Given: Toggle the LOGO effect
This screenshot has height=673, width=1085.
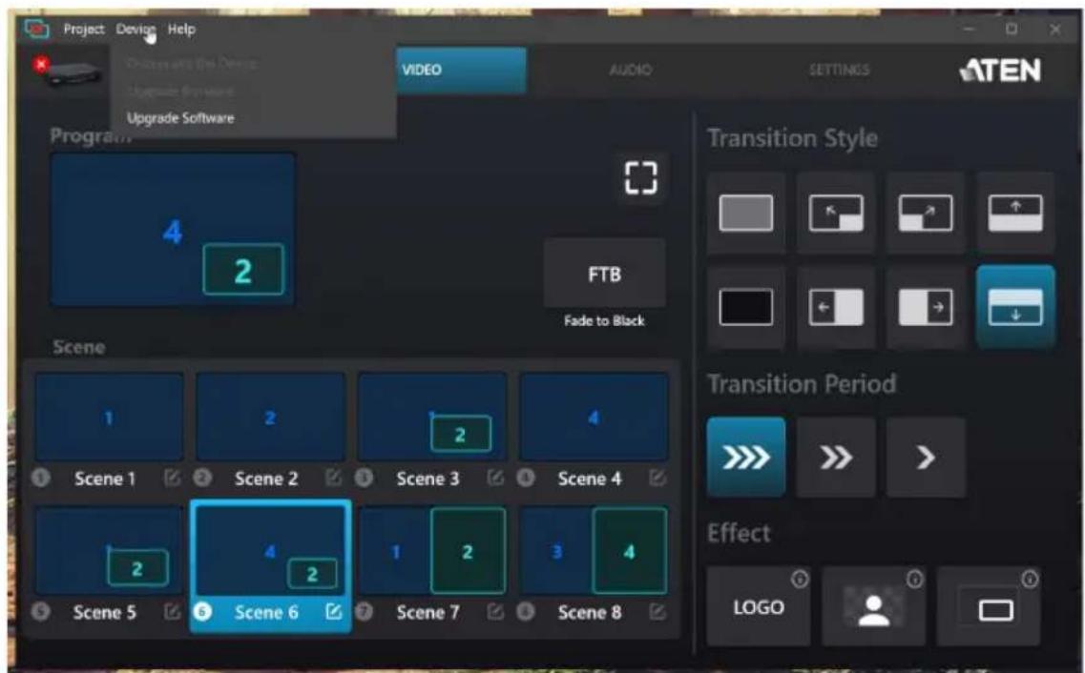Looking at the screenshot, I should tap(759, 607).
